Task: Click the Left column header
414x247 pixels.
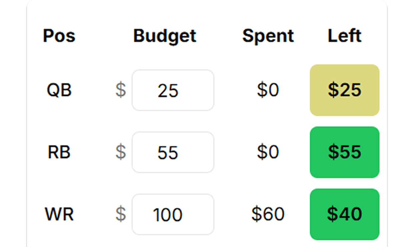Action: 344,35
